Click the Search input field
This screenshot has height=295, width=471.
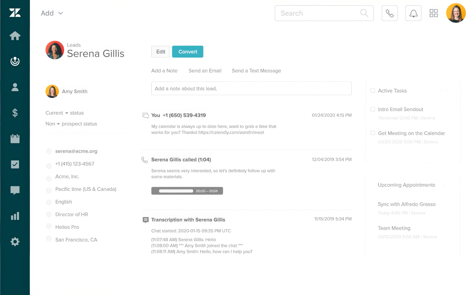click(324, 13)
